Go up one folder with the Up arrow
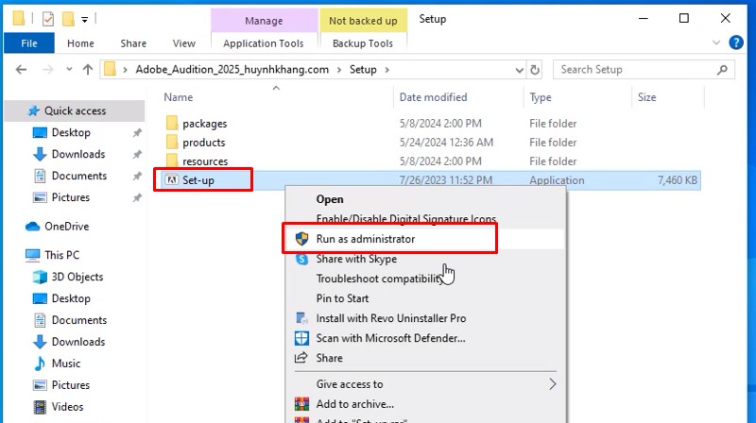Screen dimensions: 756x423 click(88, 69)
